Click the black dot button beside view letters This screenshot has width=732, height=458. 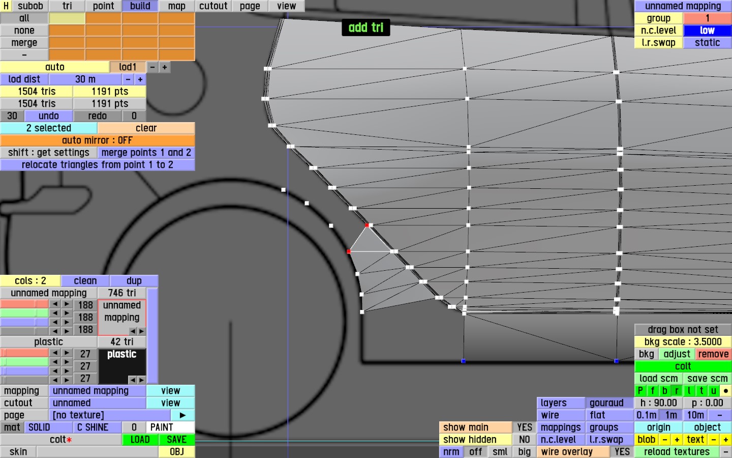[726, 391]
